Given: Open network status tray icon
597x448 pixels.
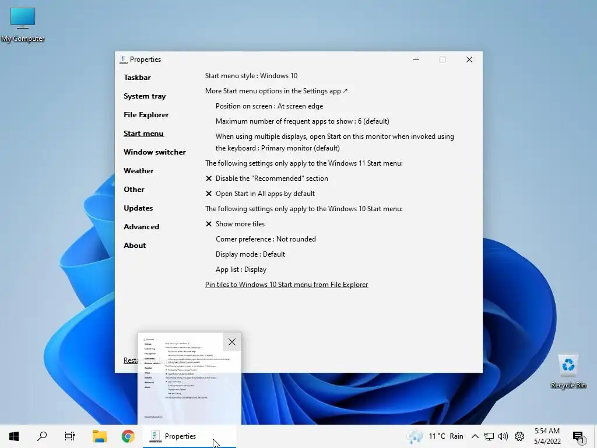Looking at the screenshot, I should [x=489, y=436].
